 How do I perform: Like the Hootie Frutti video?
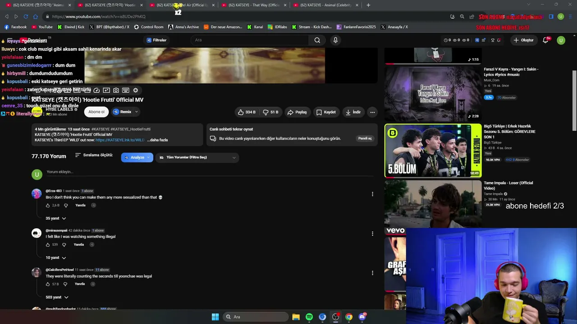tap(247, 112)
